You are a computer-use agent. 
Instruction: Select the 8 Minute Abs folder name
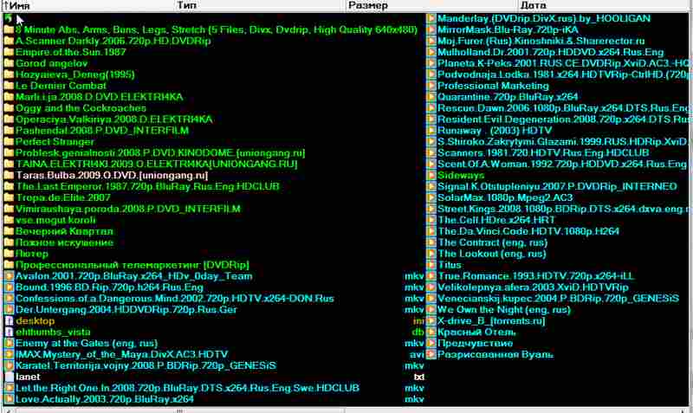(x=216, y=30)
